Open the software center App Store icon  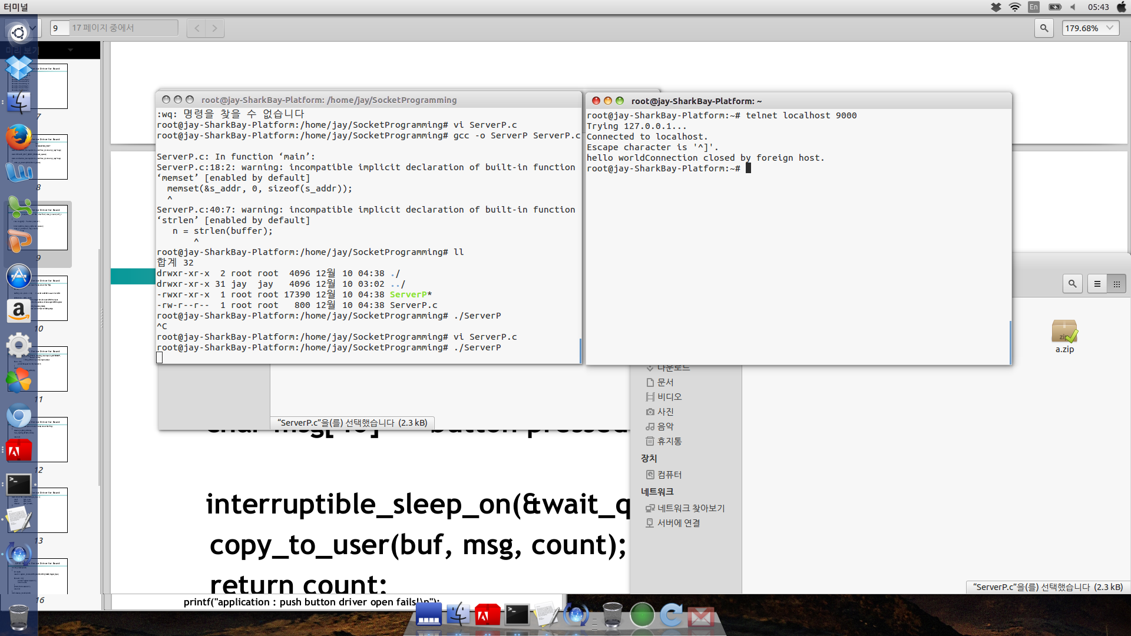tap(18, 276)
